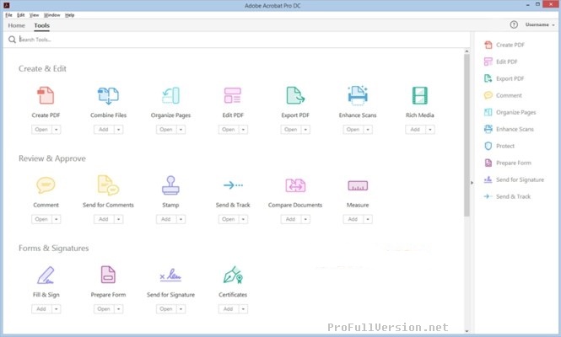The height and width of the screenshot is (337, 561).
Task: Click the Open button under Comment
Action: [x=41, y=219]
